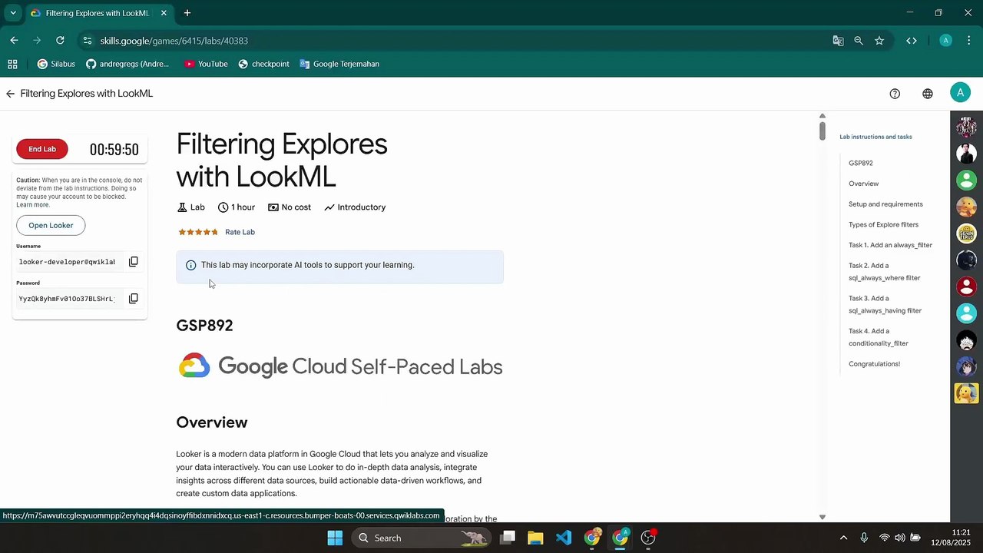Click Open Looker button
Viewport: 983px width, 553px height.
[51, 225]
